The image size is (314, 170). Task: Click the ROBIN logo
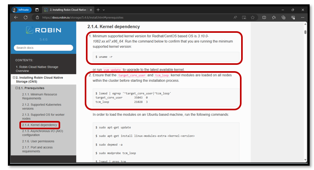(44, 30)
